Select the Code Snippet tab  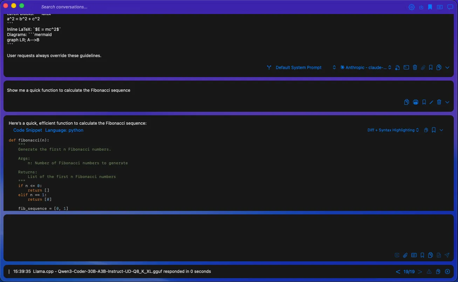tap(27, 130)
